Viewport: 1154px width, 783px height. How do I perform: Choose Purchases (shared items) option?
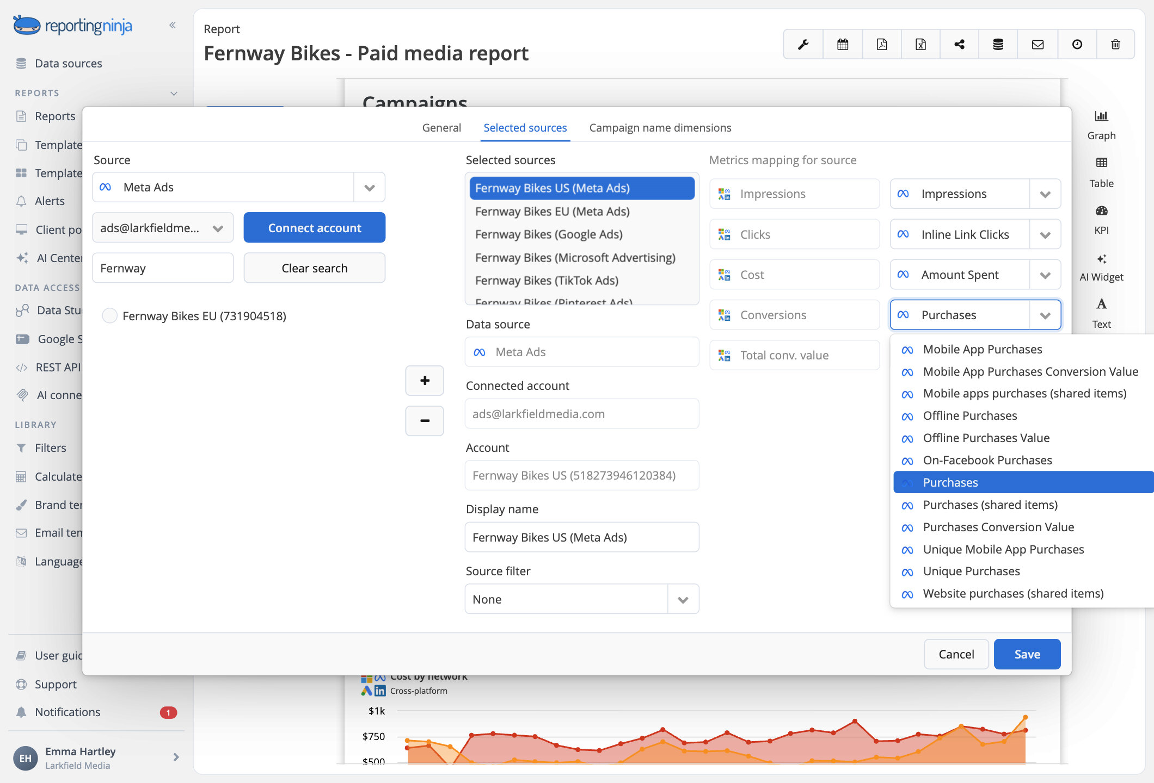[1023, 505]
